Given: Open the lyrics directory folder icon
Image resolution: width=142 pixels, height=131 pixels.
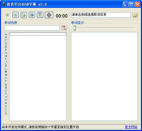Looking at the screenshot, I should [135, 15].
